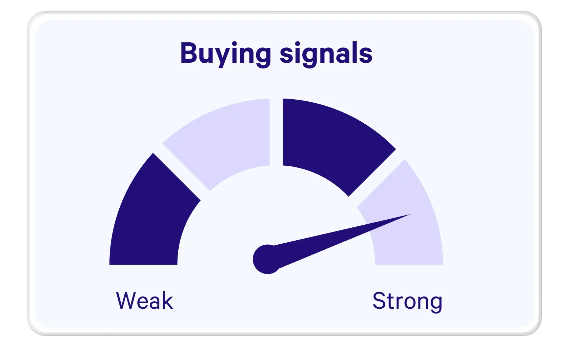Click the gap between first and second segments
The height and width of the screenshot is (347, 569).
tap(181, 172)
